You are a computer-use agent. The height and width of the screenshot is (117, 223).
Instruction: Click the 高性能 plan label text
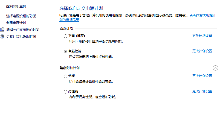click(73, 91)
